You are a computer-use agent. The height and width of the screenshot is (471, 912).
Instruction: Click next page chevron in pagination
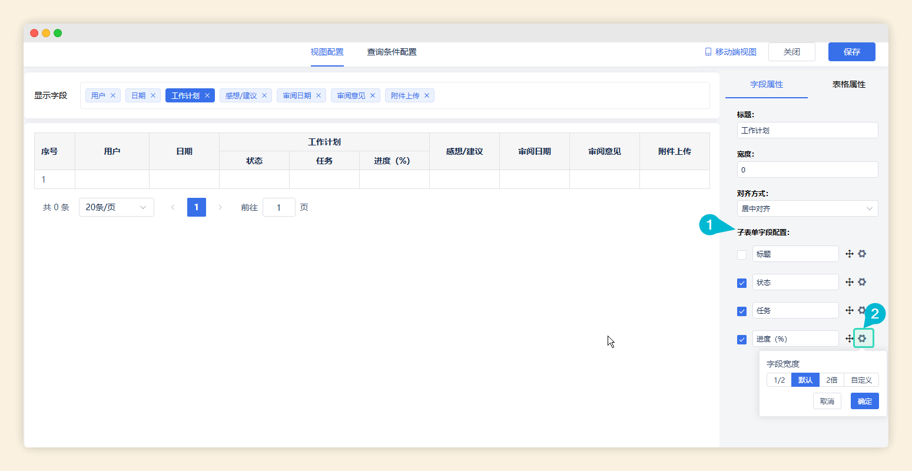220,207
